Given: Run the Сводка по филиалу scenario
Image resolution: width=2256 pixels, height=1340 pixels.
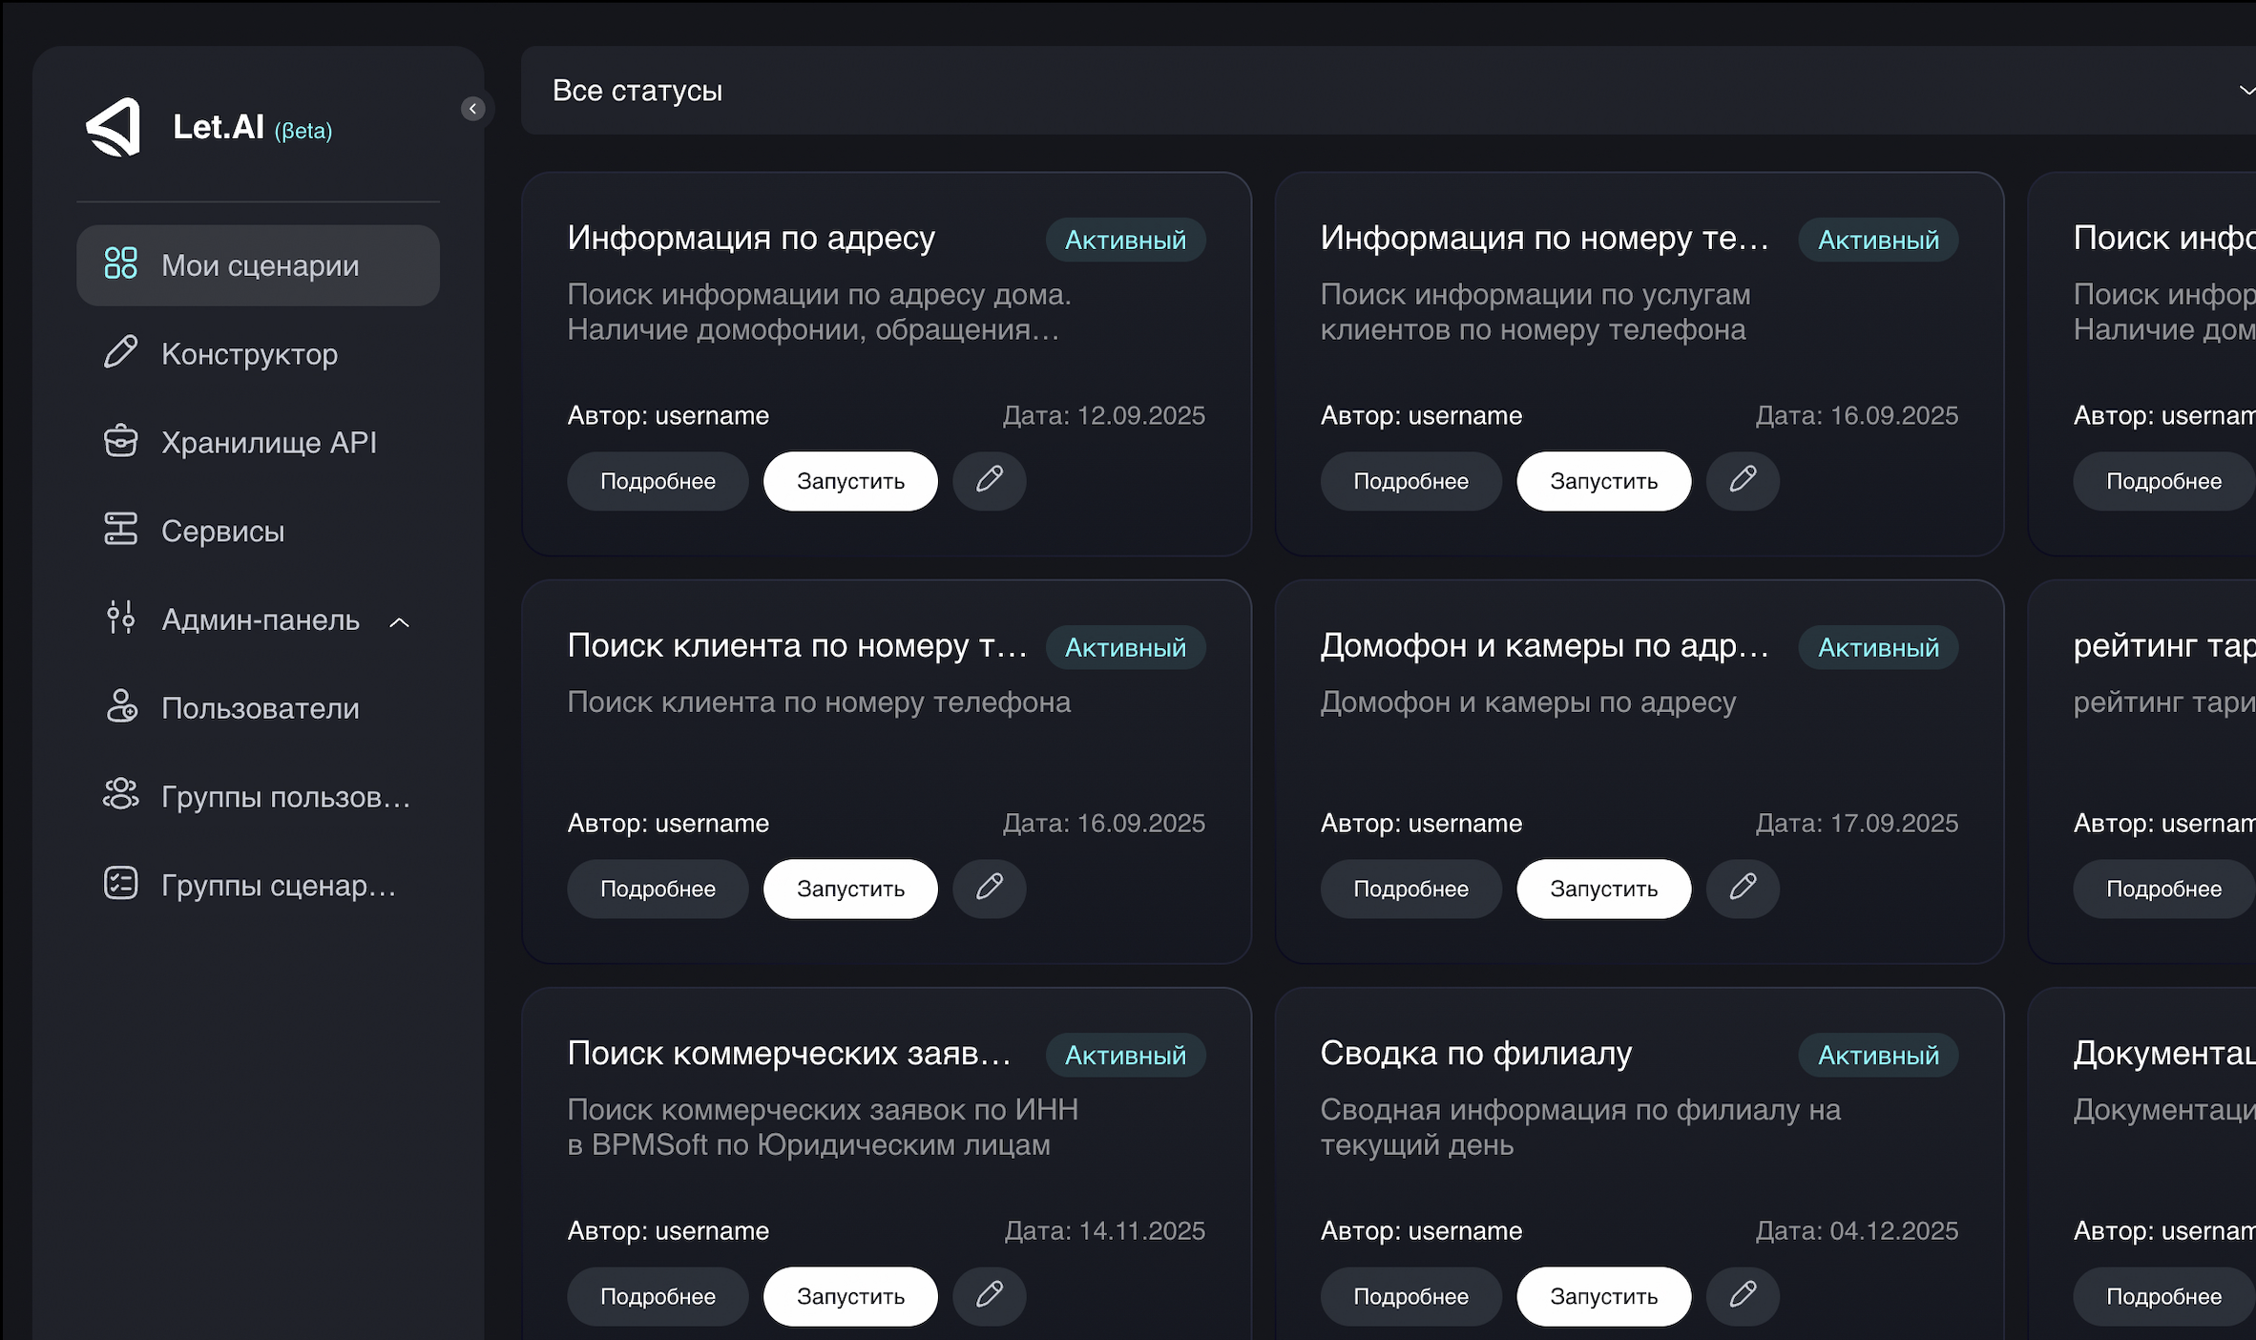Looking at the screenshot, I should click(x=1603, y=1296).
